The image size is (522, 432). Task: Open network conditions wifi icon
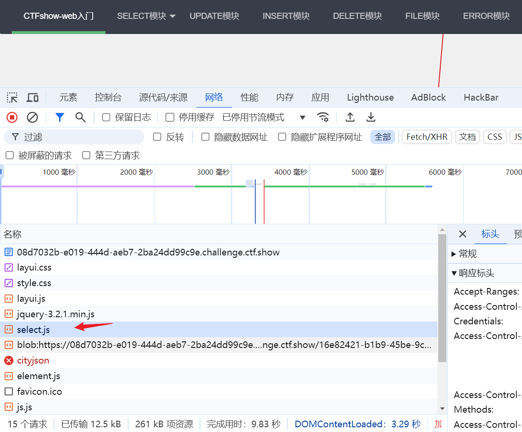[x=323, y=117]
